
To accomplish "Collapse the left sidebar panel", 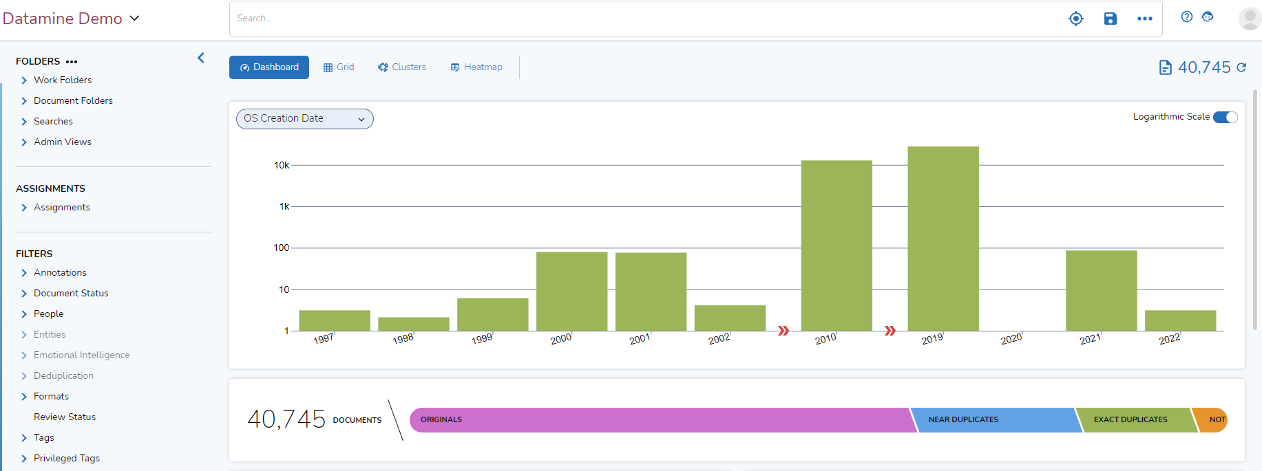I will pos(201,58).
